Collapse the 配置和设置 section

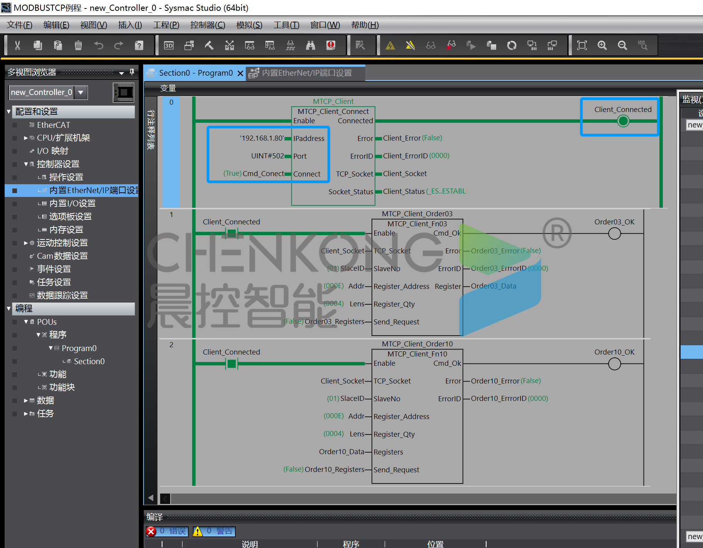tap(9, 112)
